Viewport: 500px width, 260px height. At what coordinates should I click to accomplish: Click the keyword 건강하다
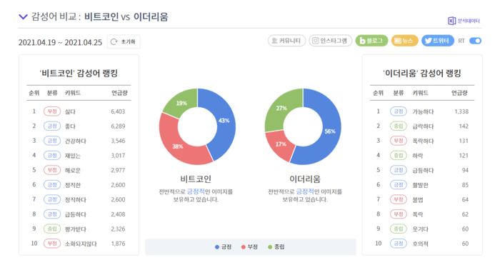coord(76,141)
